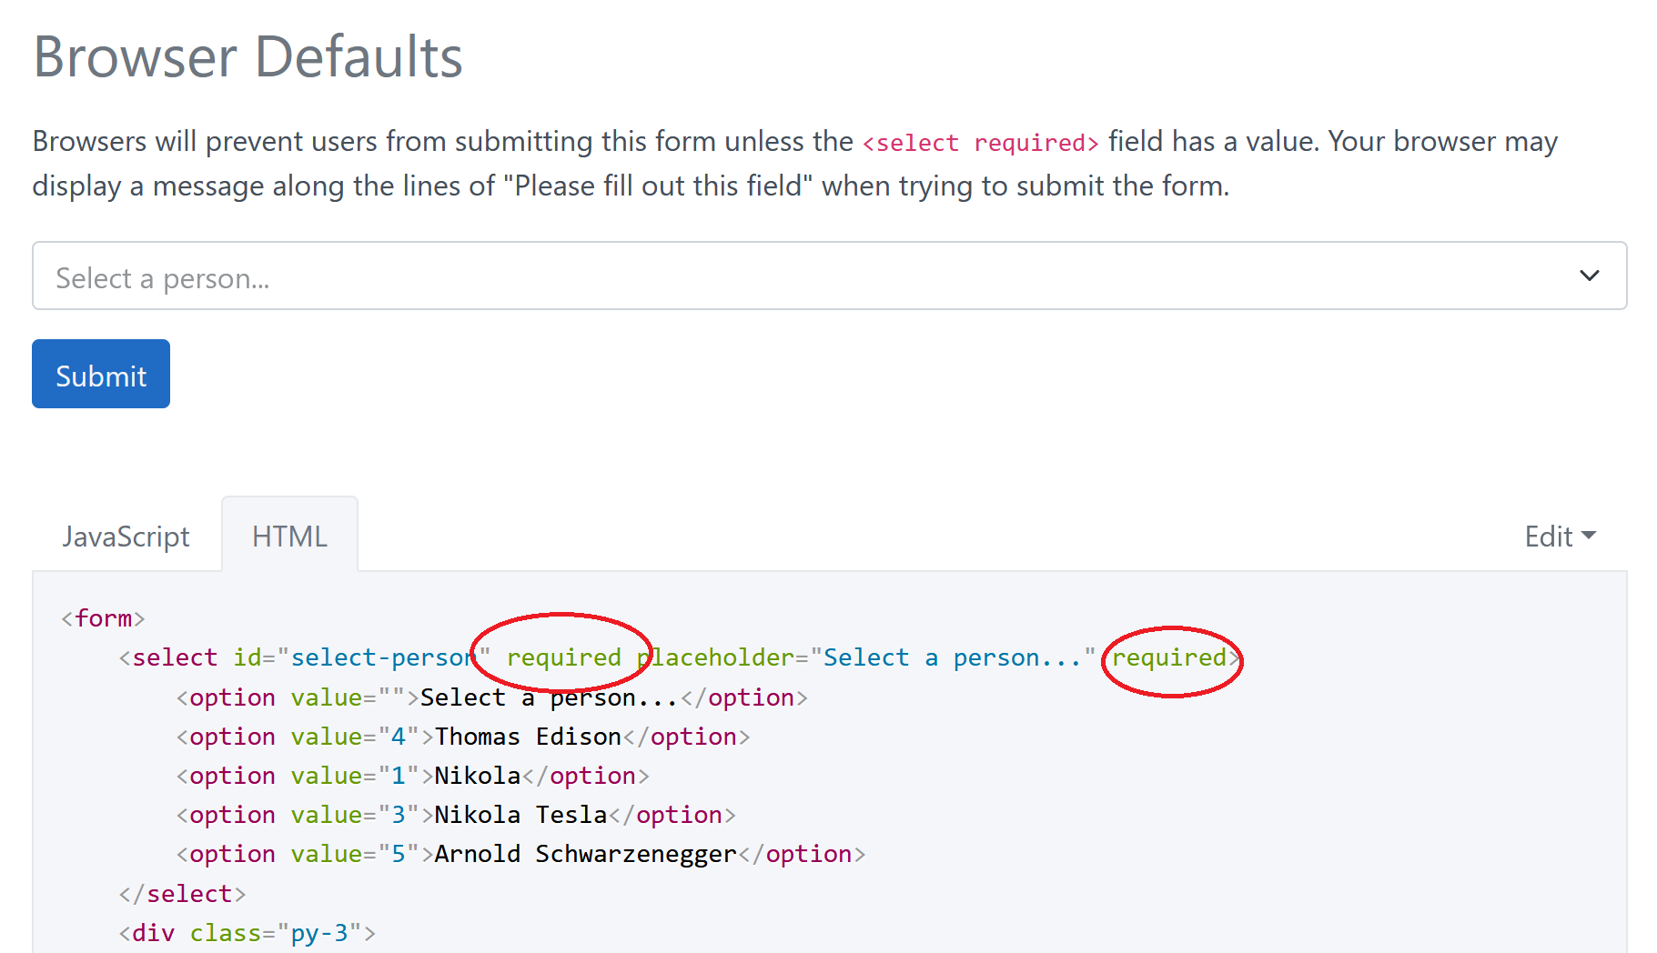Click the Arnold Schwarzenegger option line in code

click(x=586, y=853)
